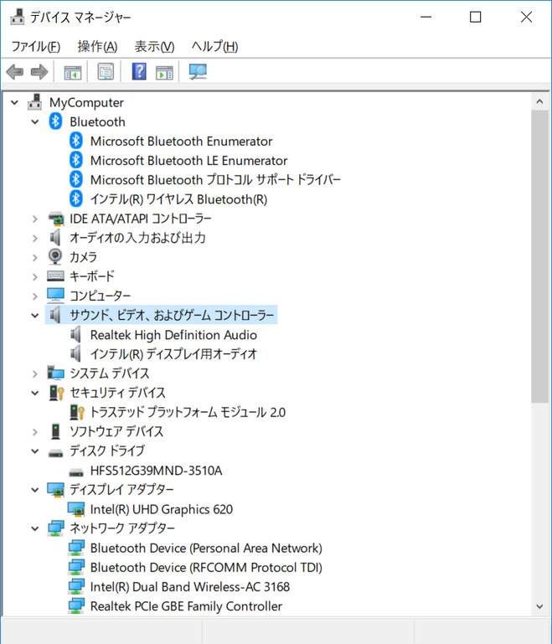Collapse the サウンド、ビデオ、およびゲーム コントローラー category
This screenshot has height=644, width=552.
tap(35, 316)
